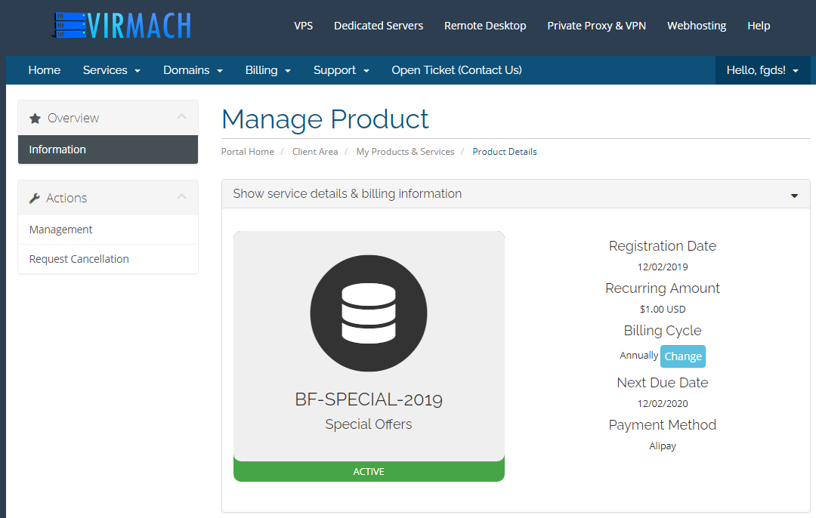The width and height of the screenshot is (816, 518).
Task: Click the green ACTIVE status bar
Action: click(369, 472)
